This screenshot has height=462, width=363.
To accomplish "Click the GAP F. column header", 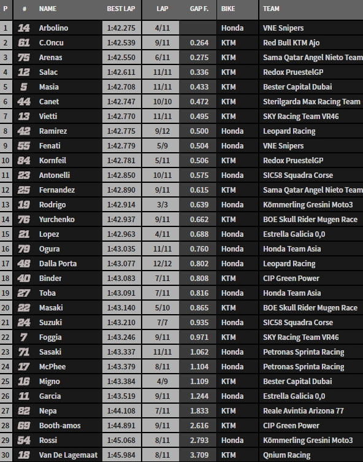I will pos(199,9).
